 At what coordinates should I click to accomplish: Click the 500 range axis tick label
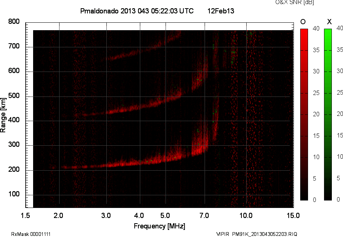14,96
